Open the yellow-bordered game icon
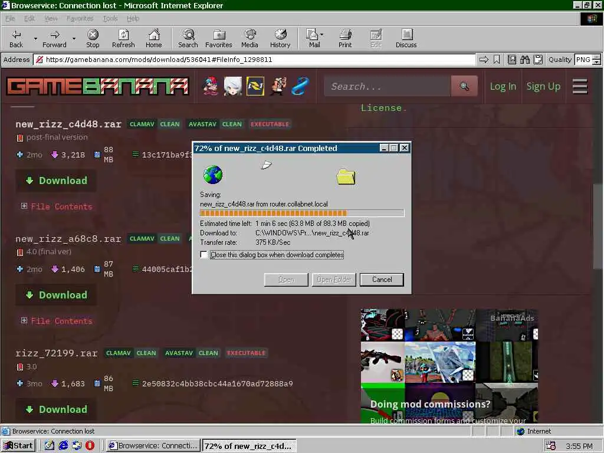Image resolution: width=604 pixels, height=453 pixels. click(255, 86)
